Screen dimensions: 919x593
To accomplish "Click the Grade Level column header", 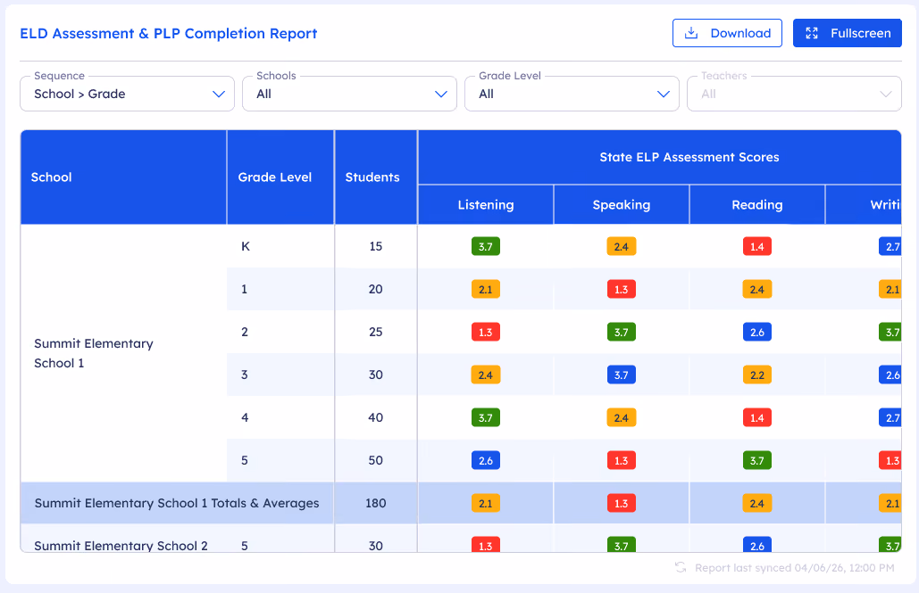I will point(280,177).
